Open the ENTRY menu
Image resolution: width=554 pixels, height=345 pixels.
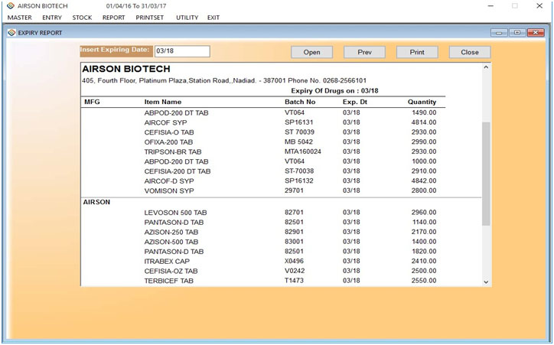(x=52, y=17)
